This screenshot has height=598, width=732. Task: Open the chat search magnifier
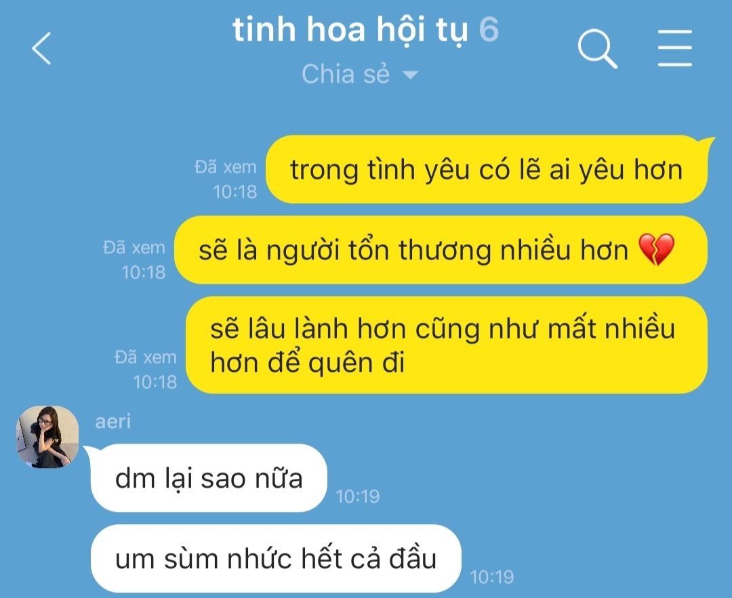[x=598, y=49]
